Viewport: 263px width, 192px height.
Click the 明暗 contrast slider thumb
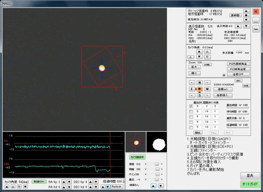coord(157,169)
